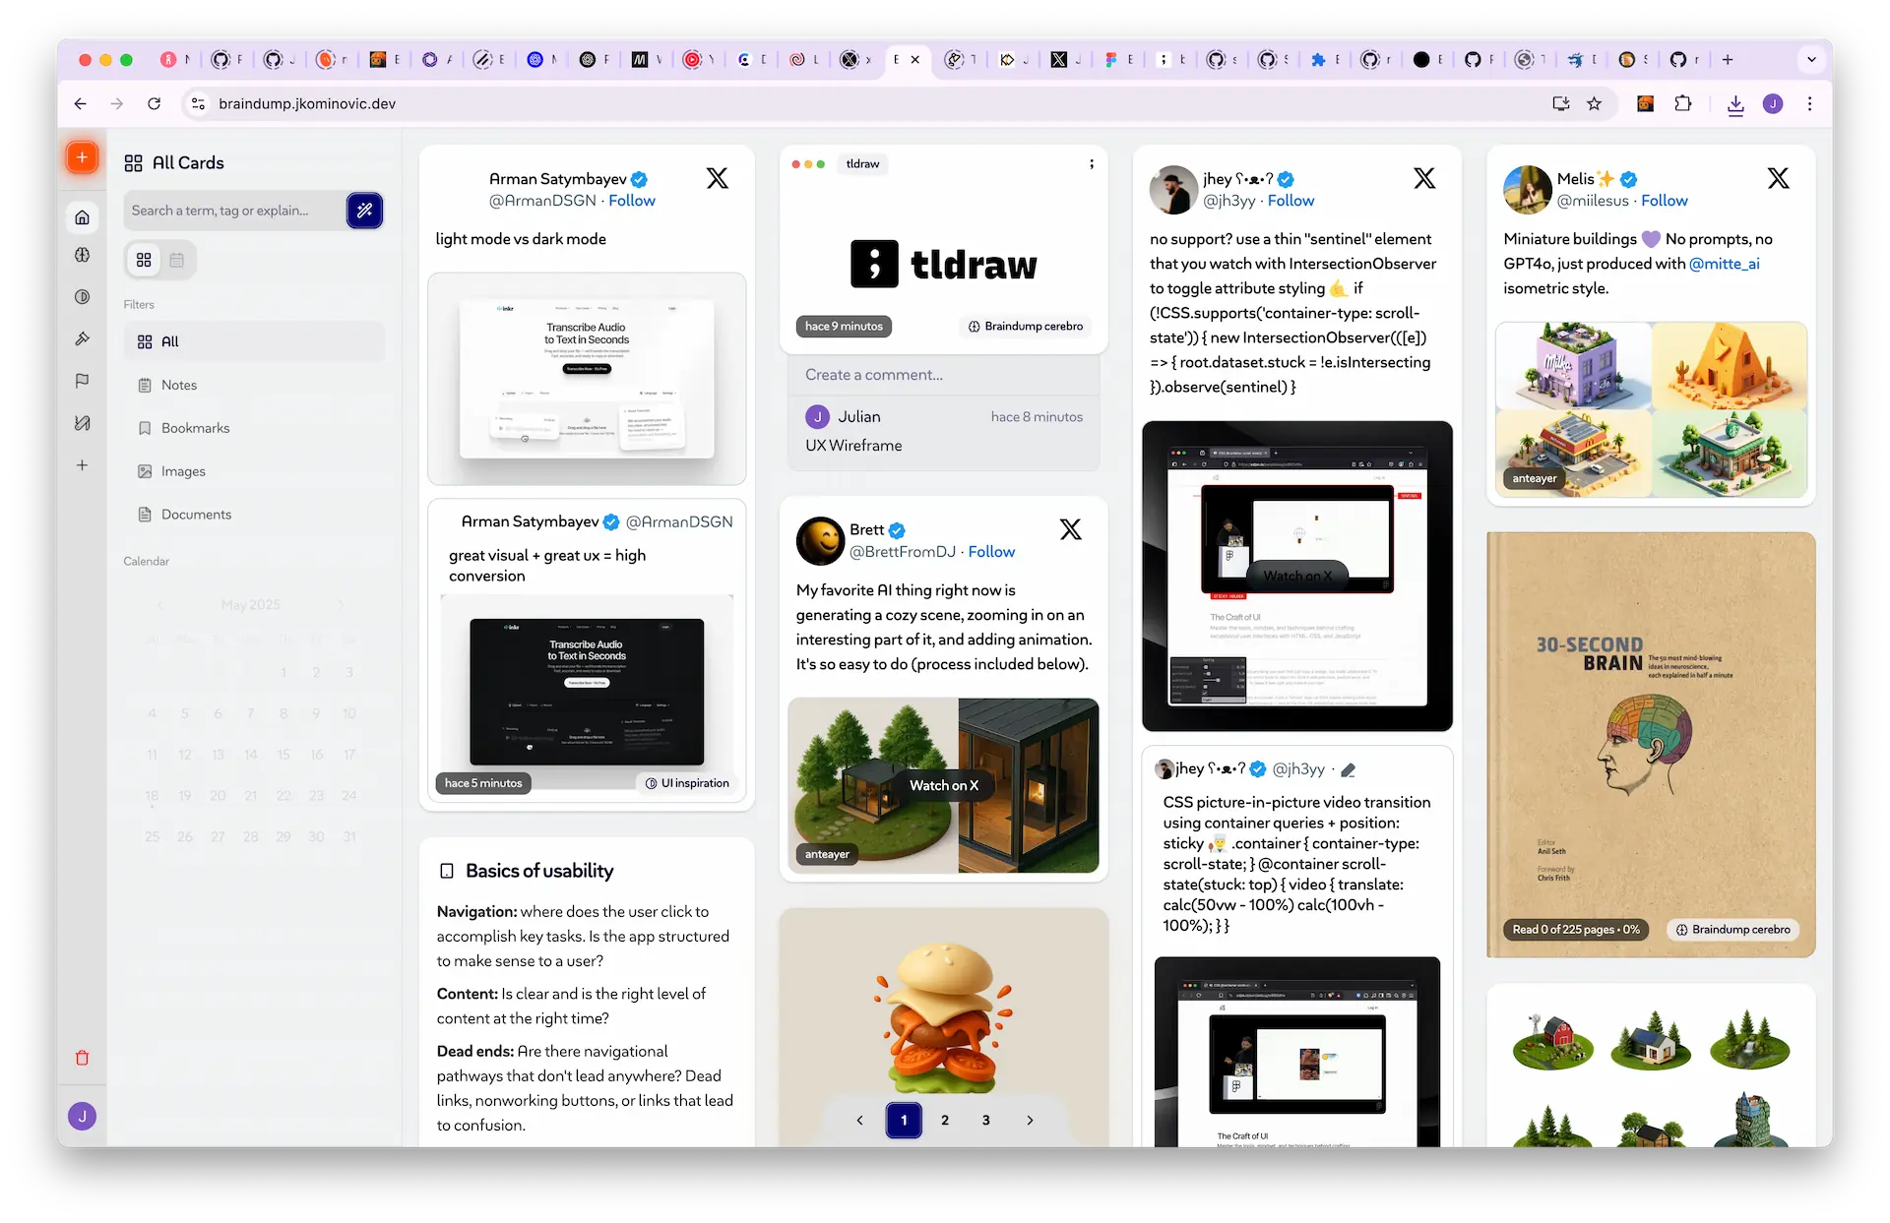Open browser downloads icon
The height and width of the screenshot is (1223, 1890).
[1735, 104]
